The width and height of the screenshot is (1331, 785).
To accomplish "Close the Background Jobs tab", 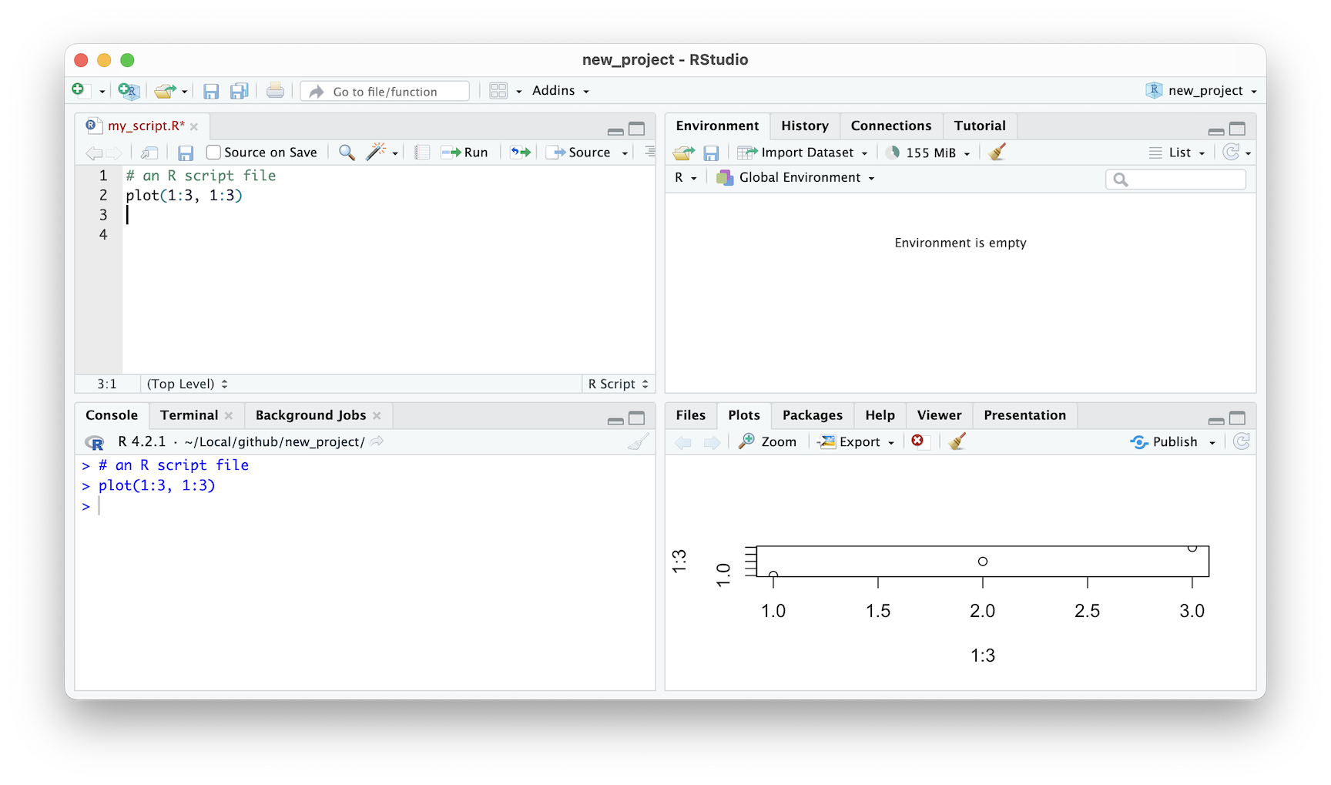I will pyautogui.click(x=377, y=415).
